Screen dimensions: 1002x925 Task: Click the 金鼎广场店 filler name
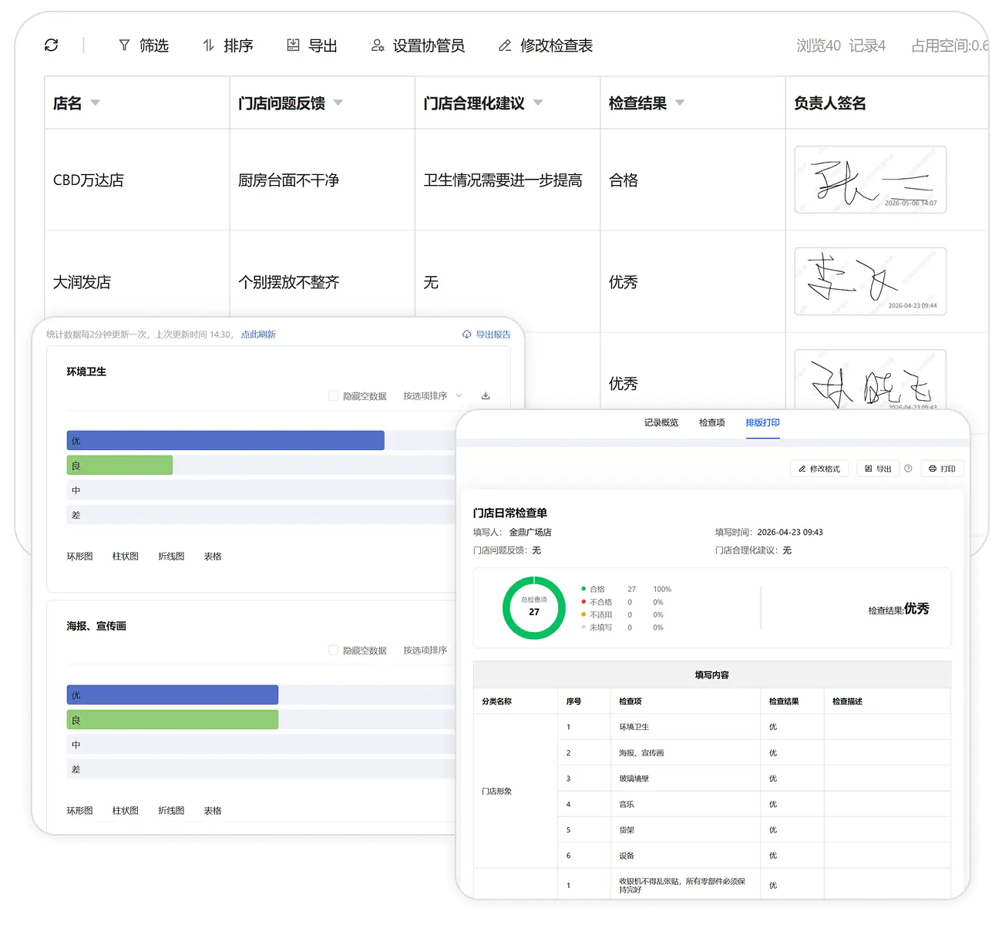coord(530,532)
